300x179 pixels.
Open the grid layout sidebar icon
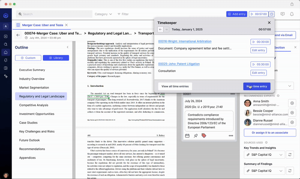(6, 68)
